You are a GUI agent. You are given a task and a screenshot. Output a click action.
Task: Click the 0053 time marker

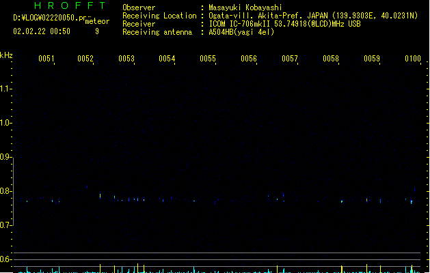(x=126, y=58)
